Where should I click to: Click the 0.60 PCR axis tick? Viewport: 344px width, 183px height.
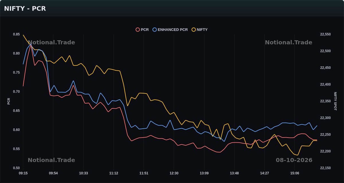(x=16, y=130)
